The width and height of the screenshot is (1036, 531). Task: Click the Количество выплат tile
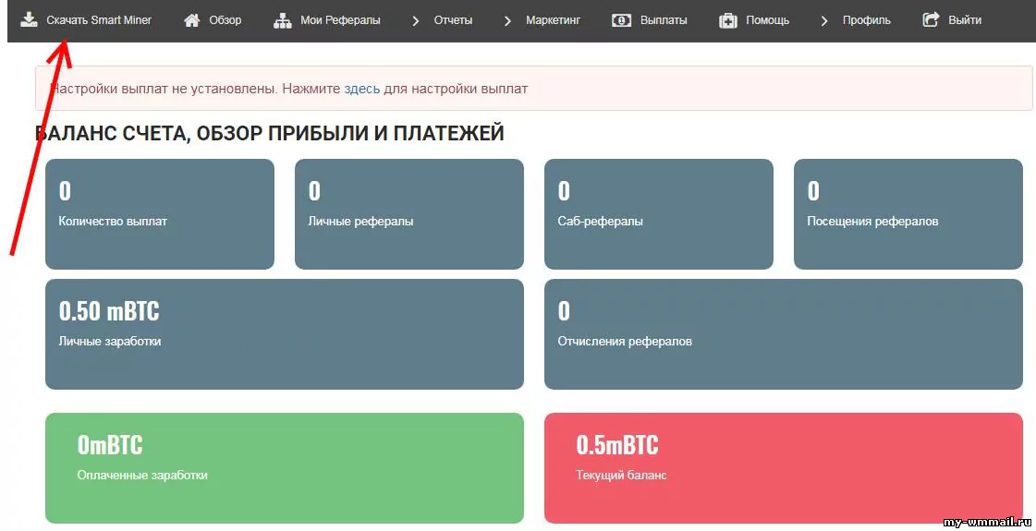click(159, 213)
